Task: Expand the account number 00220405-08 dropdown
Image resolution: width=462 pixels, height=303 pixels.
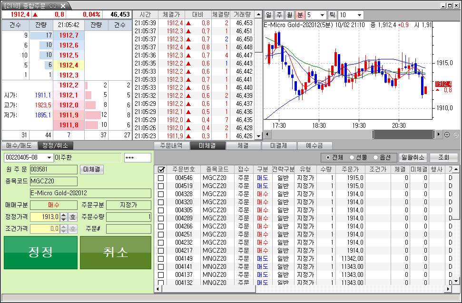Action: pos(49,158)
